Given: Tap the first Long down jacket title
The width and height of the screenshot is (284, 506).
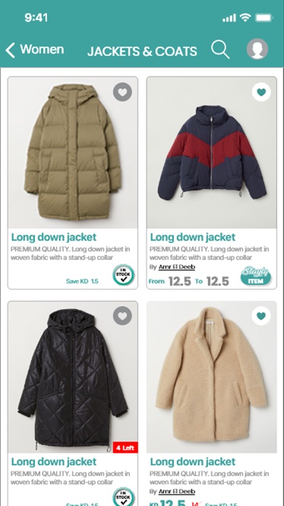Looking at the screenshot, I should coord(54,237).
